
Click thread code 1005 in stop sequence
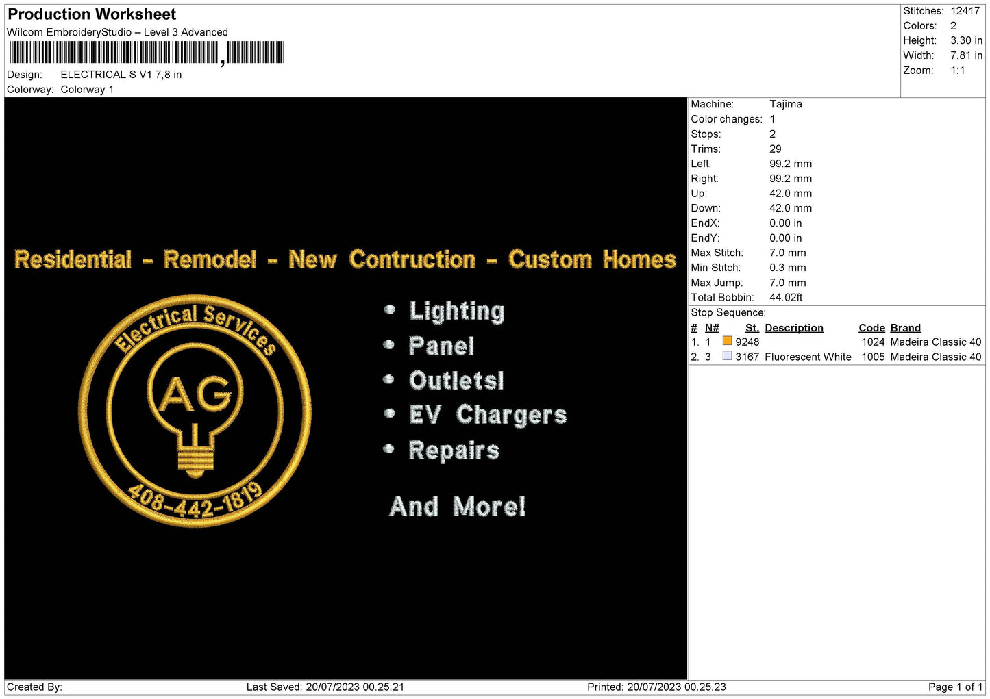tap(873, 357)
